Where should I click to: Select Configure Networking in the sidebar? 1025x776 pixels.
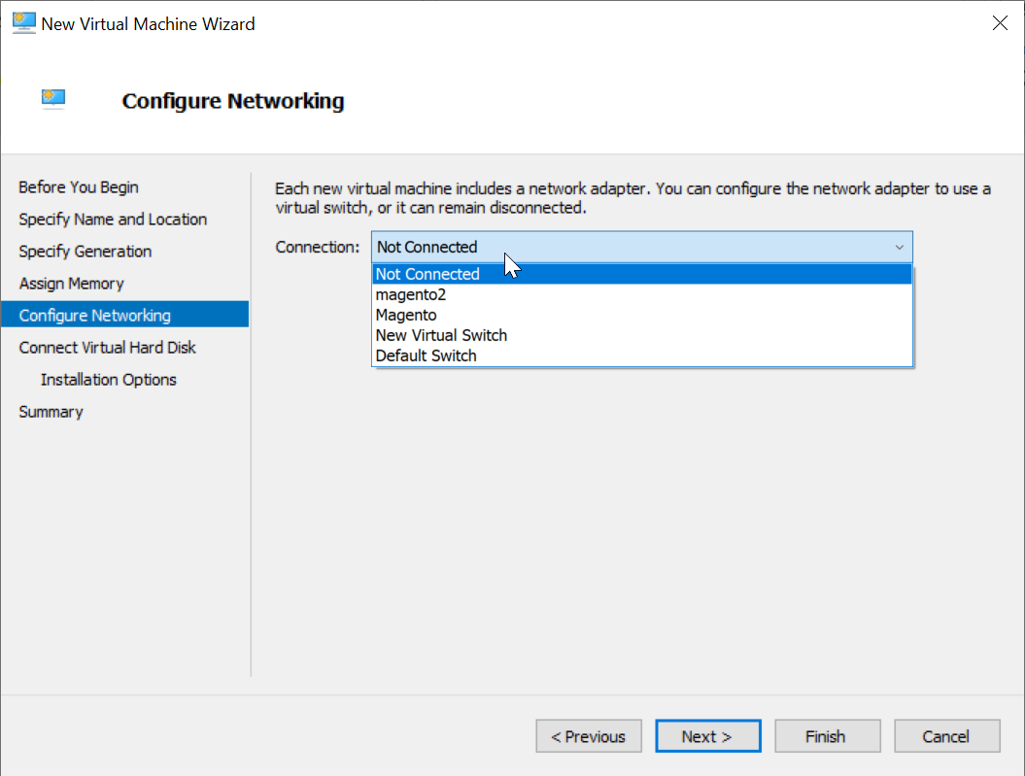pyautogui.click(x=95, y=315)
